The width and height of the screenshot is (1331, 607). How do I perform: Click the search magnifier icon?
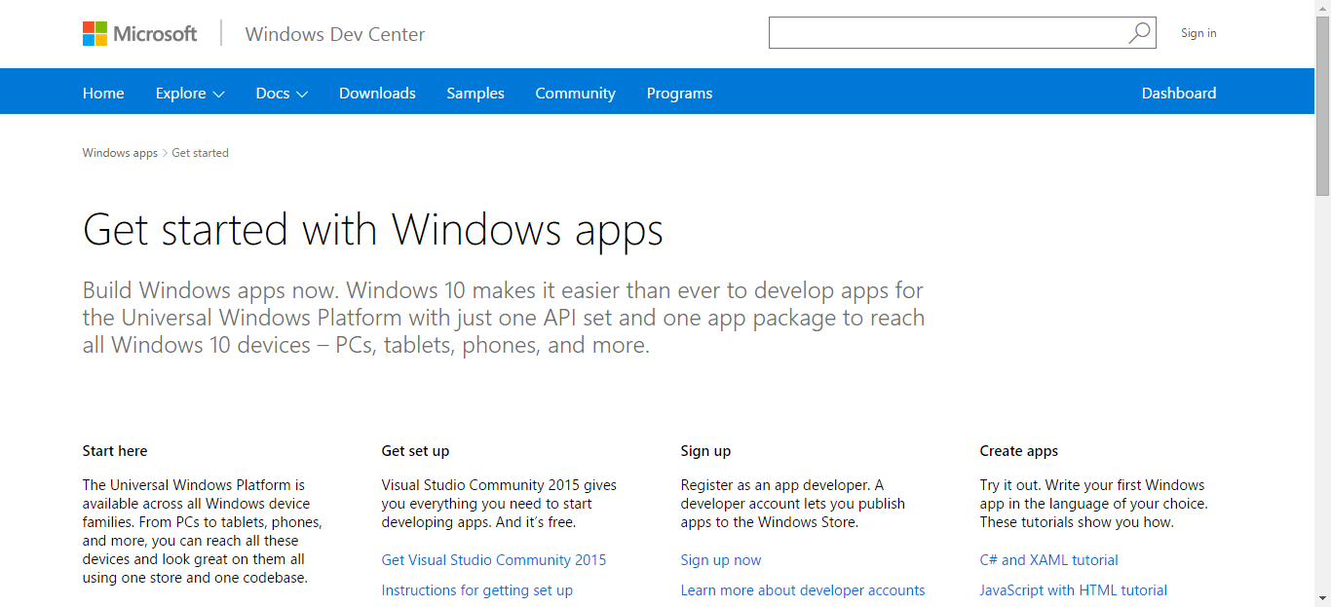coord(1138,32)
